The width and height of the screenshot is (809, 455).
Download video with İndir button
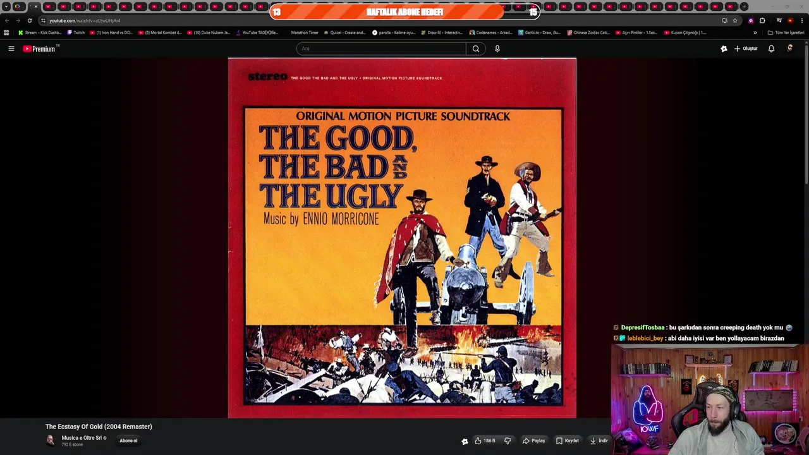click(599, 441)
